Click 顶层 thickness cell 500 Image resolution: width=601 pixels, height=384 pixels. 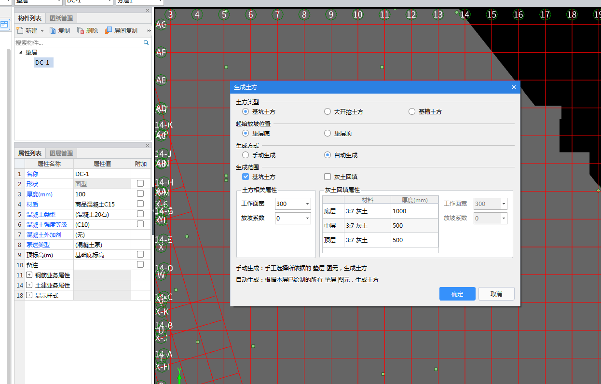pos(414,240)
